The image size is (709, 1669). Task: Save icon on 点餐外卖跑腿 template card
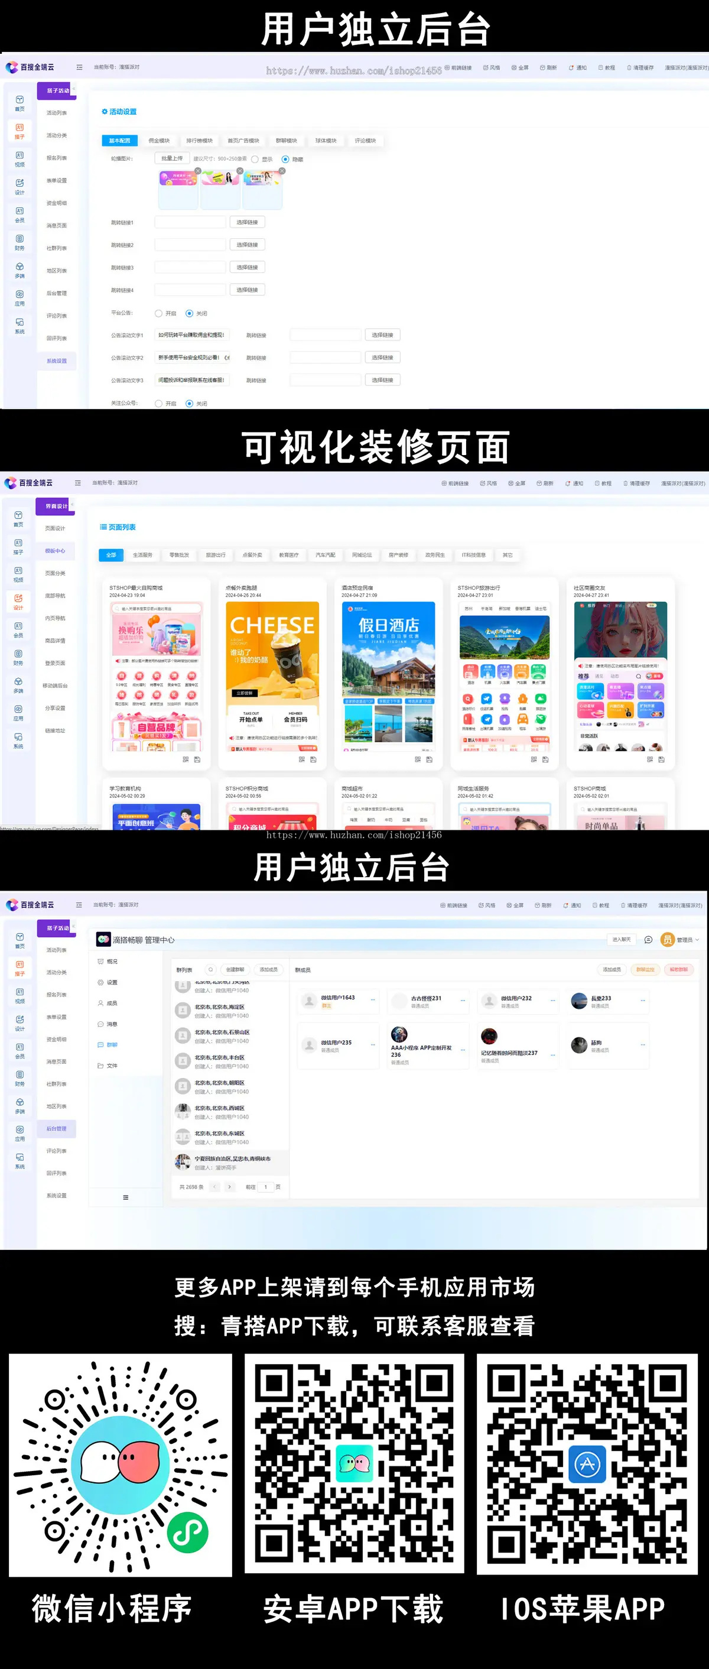pyautogui.click(x=313, y=759)
